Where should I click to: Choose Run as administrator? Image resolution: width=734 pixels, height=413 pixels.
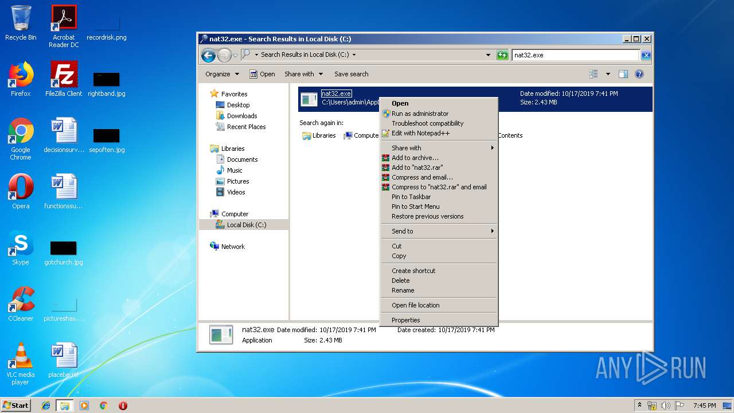[x=439, y=114]
